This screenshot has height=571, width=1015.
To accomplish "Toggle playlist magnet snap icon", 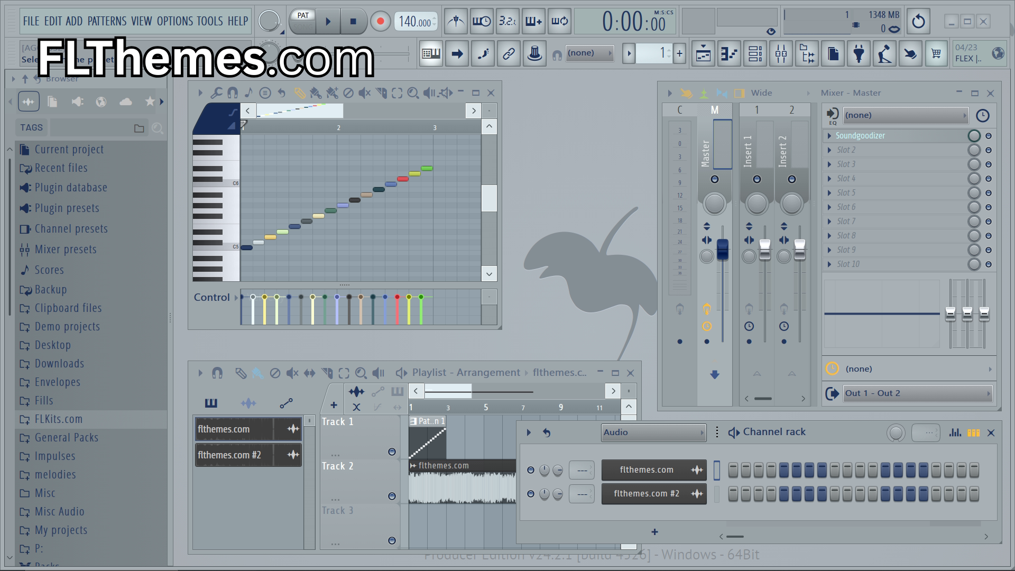I will tap(217, 373).
